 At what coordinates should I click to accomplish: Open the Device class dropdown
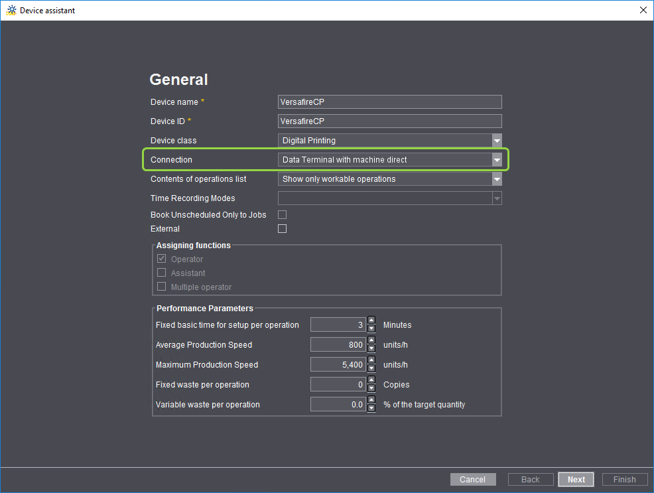[x=496, y=141]
